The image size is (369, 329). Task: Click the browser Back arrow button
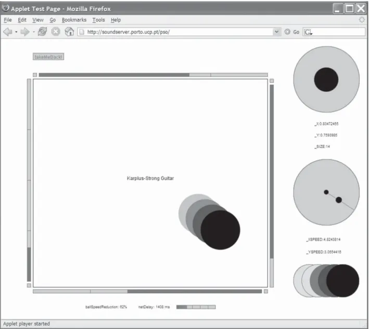pos(7,32)
